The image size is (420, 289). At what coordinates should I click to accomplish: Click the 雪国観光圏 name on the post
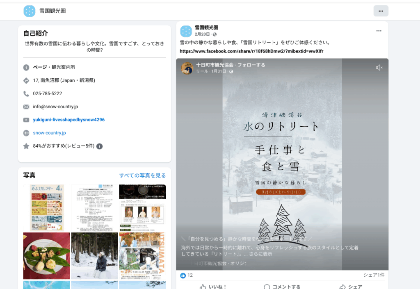[x=206, y=27]
